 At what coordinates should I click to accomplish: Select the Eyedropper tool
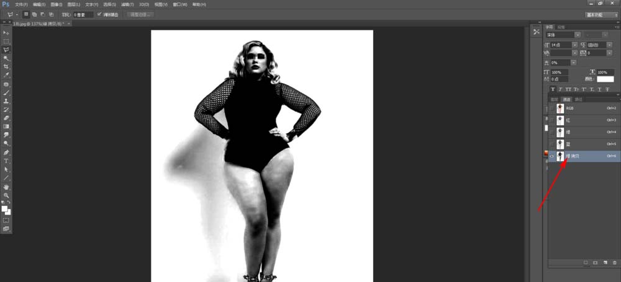pyautogui.click(x=6, y=75)
